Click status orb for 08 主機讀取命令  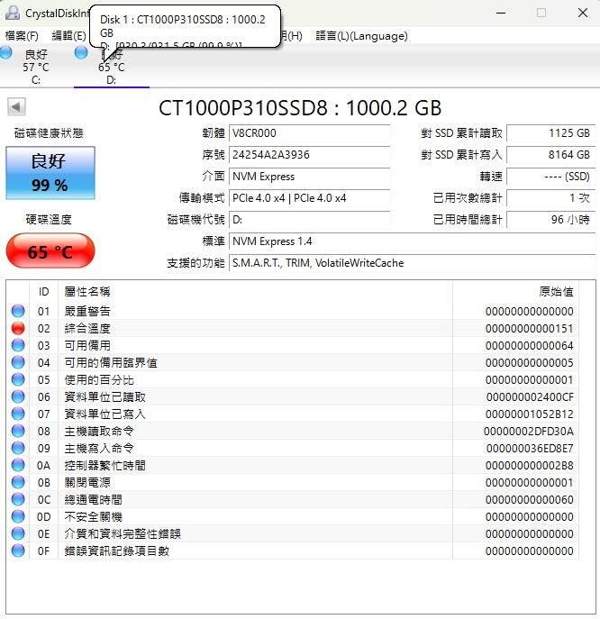(x=18, y=431)
